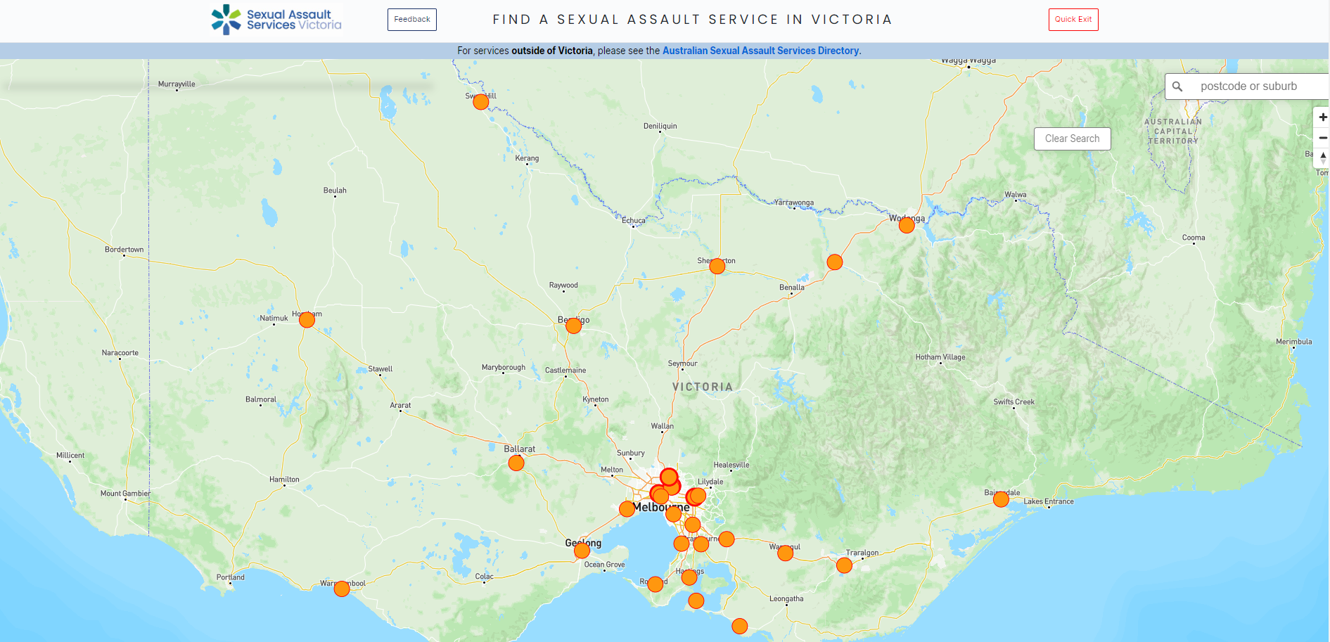Open the Feedback button
Viewport: 1330px width, 642px height.
coord(412,20)
